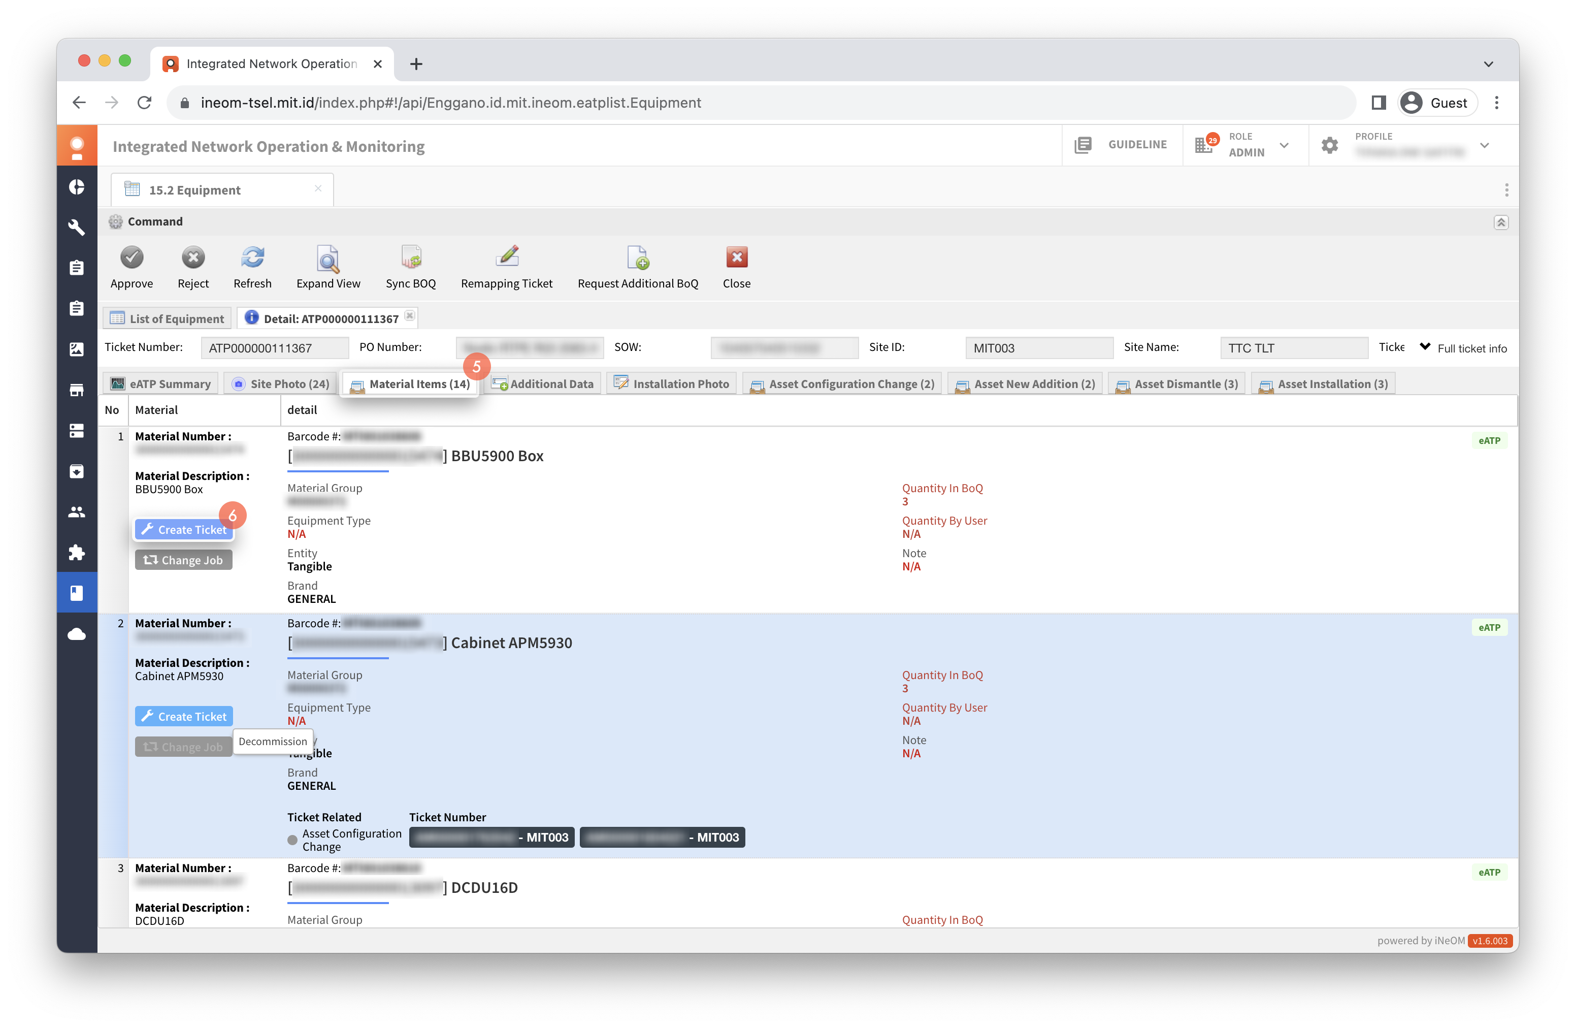Open a new browser tab
The width and height of the screenshot is (1576, 1028).
(x=416, y=64)
